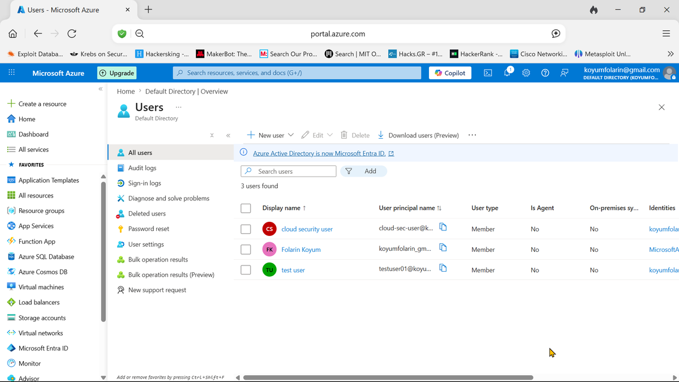
Task: Collapse the left portal sidebar chevron
Action: tap(101, 89)
